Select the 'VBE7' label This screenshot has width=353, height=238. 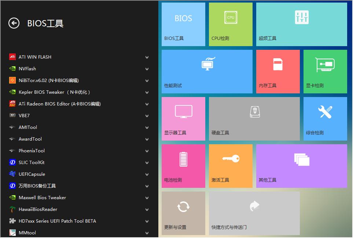(24, 115)
